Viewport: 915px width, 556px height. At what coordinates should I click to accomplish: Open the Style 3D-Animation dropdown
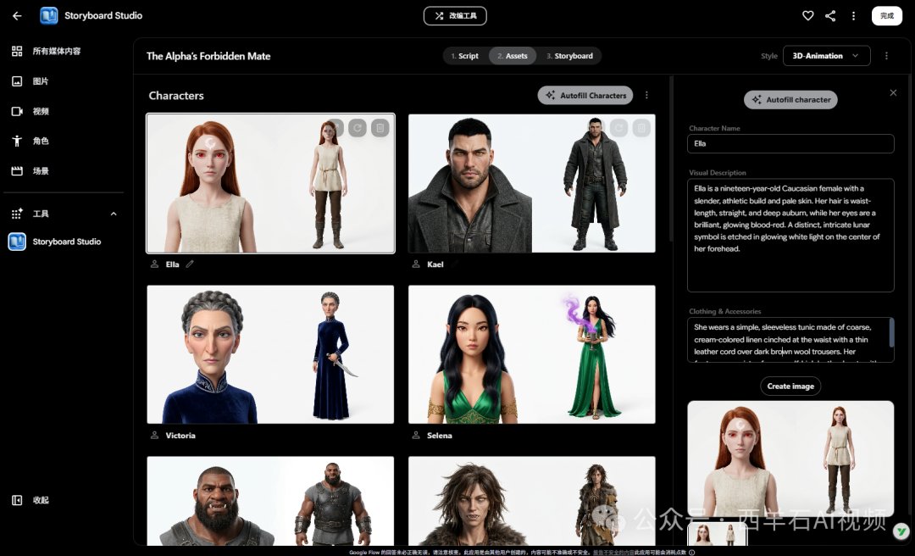pos(826,56)
